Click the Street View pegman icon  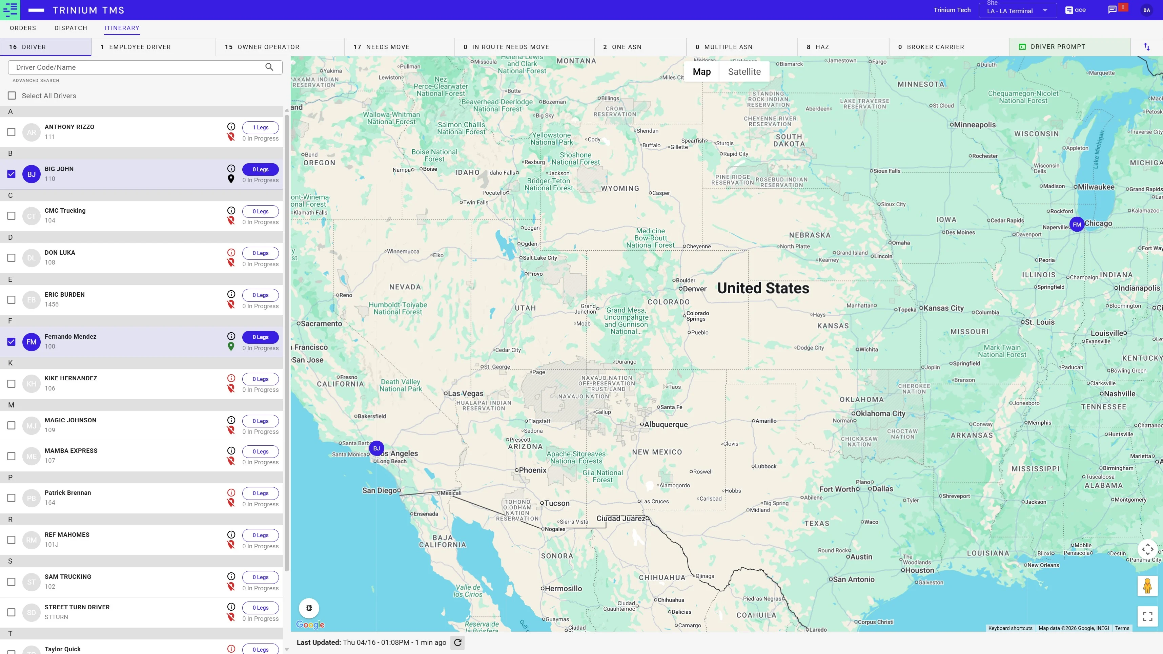click(1147, 586)
